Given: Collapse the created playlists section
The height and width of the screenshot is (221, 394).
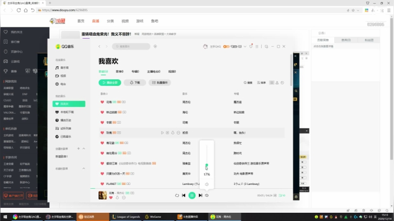Looking at the screenshot, I should click(x=84, y=149).
